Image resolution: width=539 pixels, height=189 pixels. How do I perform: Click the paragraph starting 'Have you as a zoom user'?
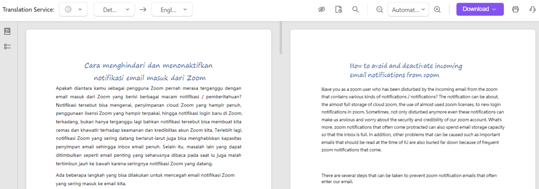click(x=413, y=120)
